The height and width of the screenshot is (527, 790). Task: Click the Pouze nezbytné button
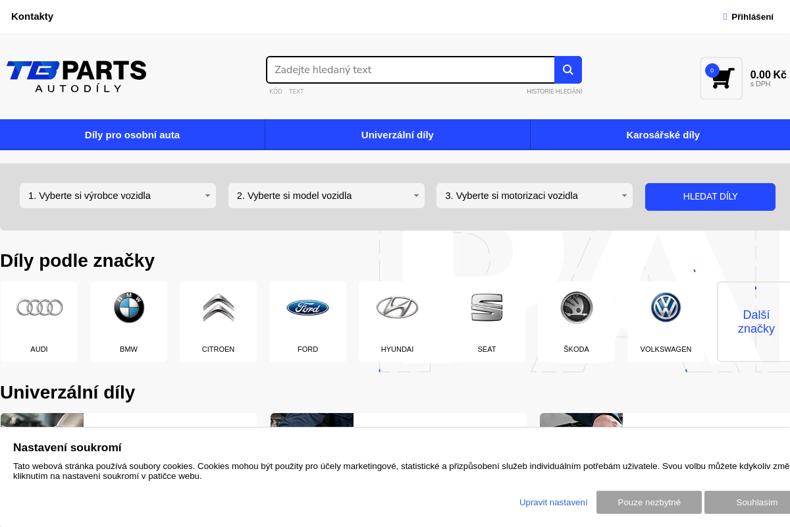pyautogui.click(x=649, y=502)
